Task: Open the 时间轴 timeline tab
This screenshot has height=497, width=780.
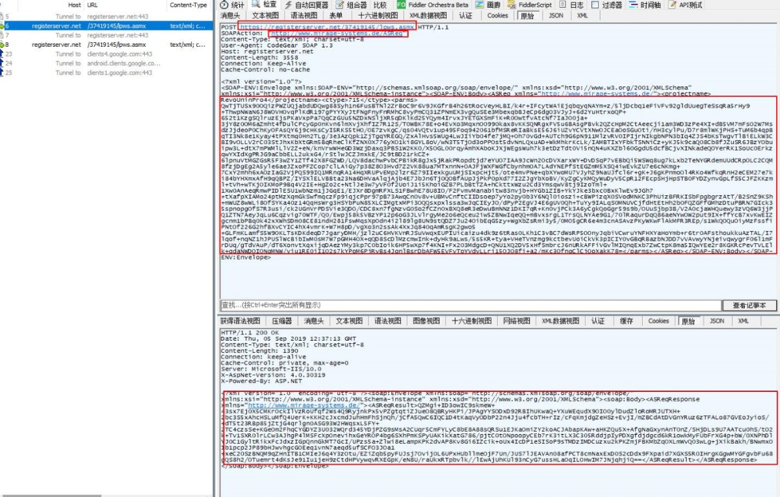Action: 644,5
